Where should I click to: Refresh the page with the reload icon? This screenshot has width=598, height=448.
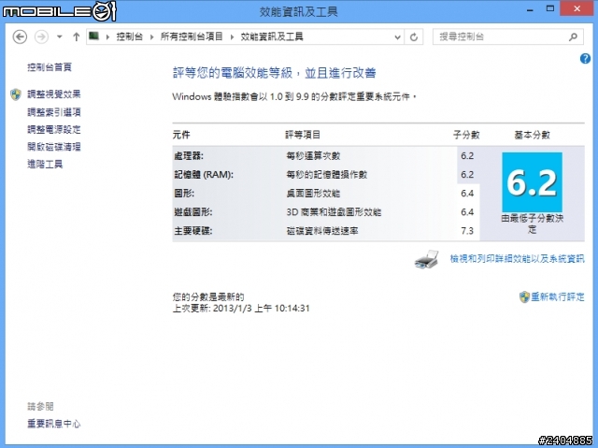(x=413, y=37)
